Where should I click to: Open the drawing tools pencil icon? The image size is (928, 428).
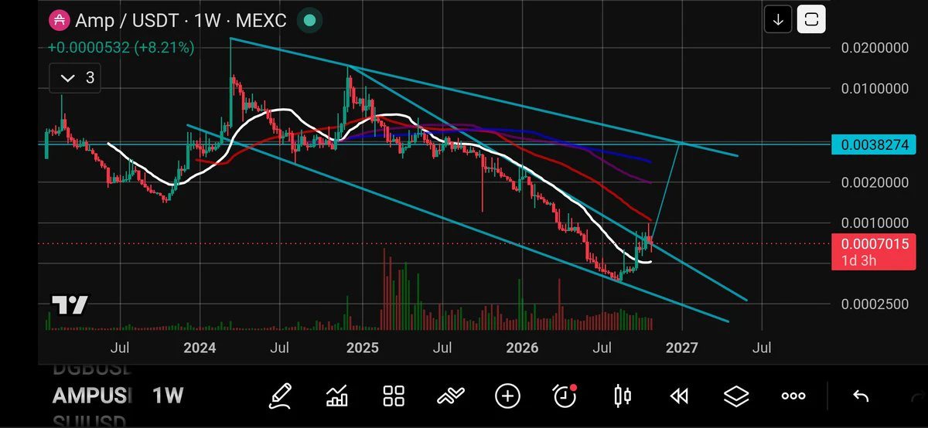coord(280,396)
